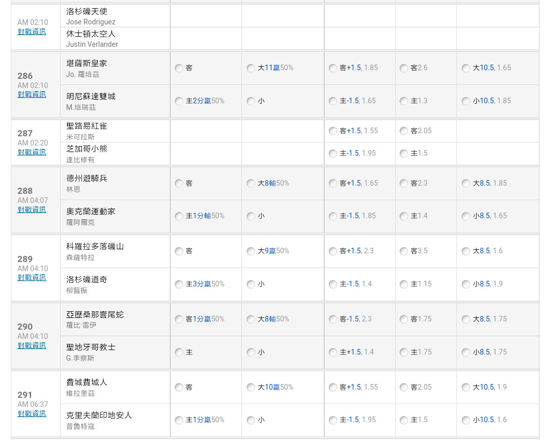Select 主1.75 moneyline option
The image size is (550, 440).
click(x=404, y=352)
